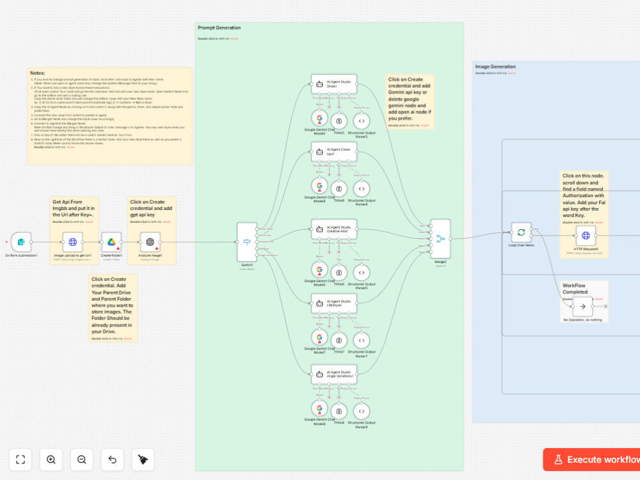Screen dimensions: 640x480
Task: Click the Execute workflow button
Action: pyautogui.click(x=592, y=460)
